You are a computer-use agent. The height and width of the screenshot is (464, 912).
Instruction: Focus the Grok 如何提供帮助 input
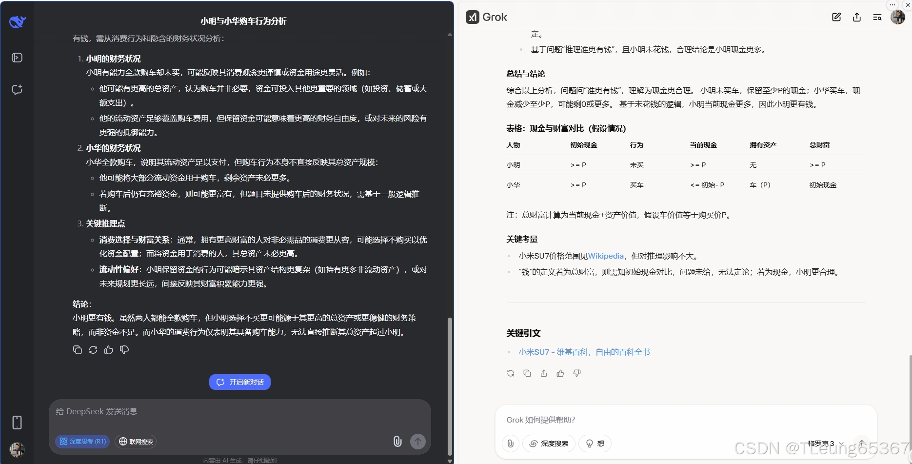tap(686, 420)
